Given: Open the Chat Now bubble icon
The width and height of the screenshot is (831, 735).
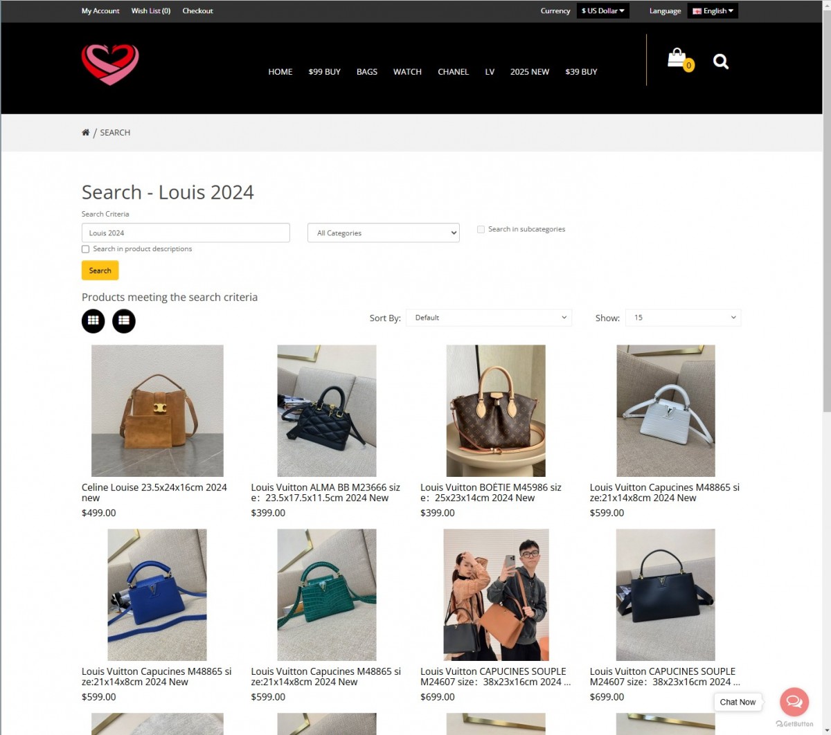Looking at the screenshot, I should (794, 702).
